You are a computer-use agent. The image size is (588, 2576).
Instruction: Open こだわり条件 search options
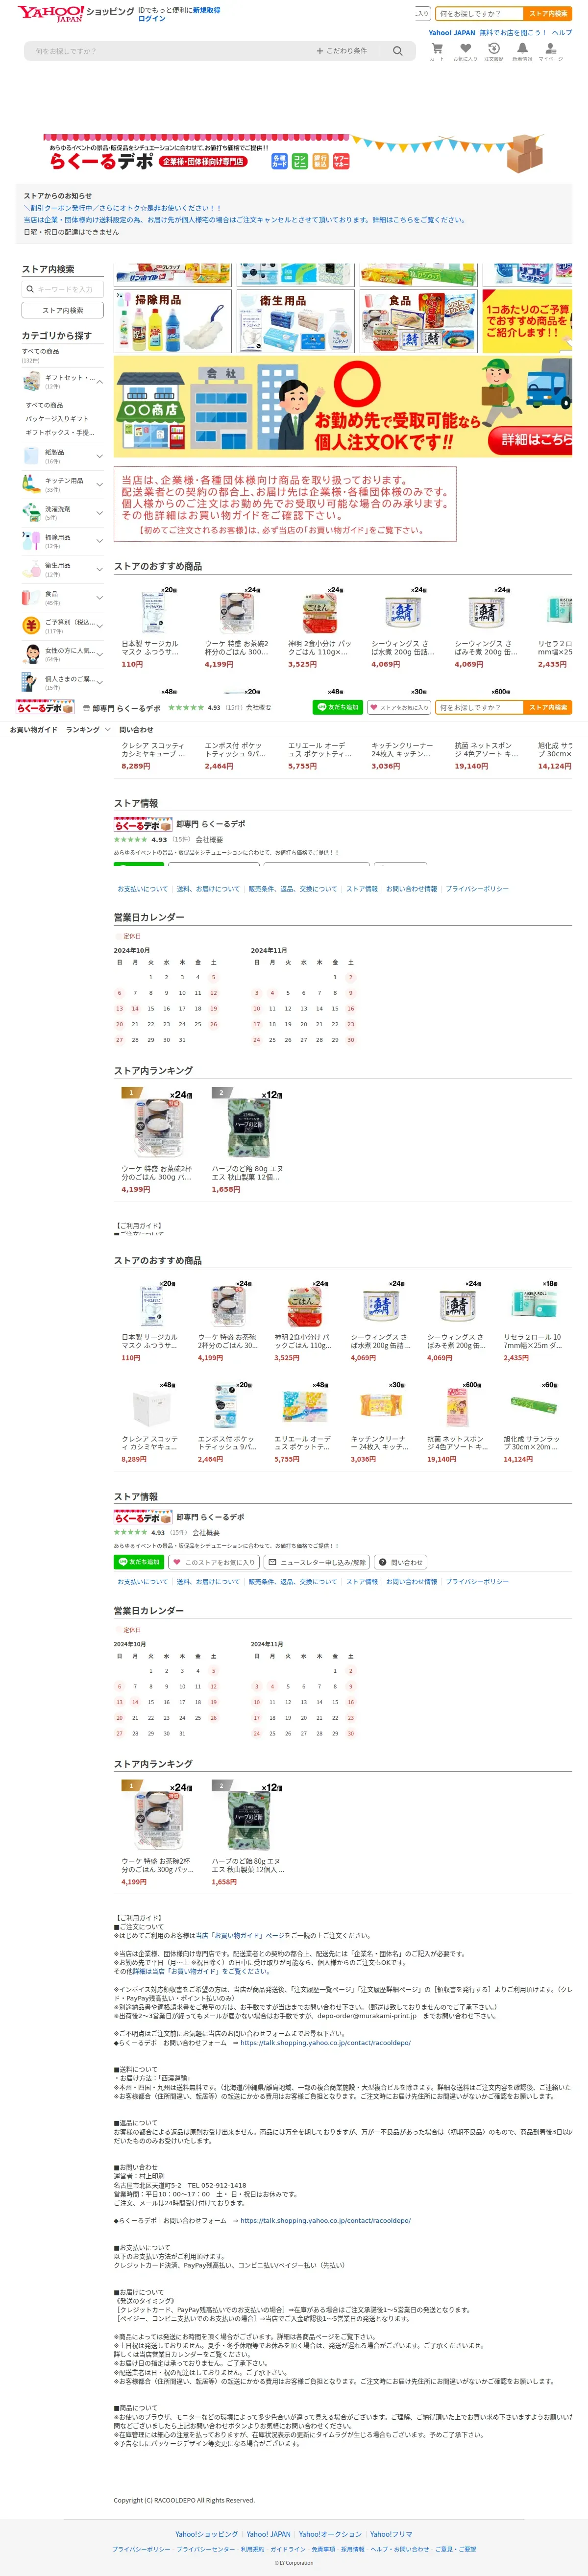pos(342,51)
